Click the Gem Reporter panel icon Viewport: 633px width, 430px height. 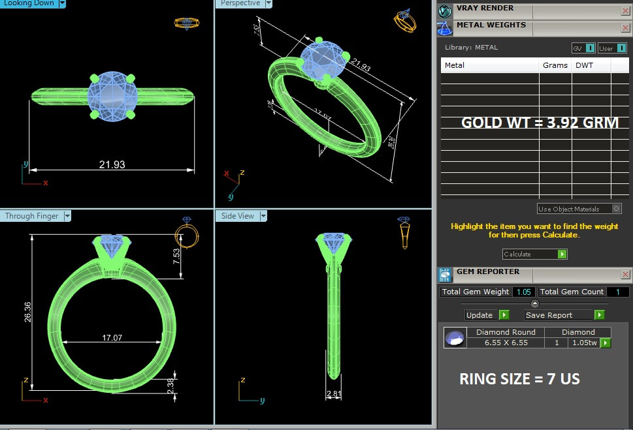(x=445, y=275)
